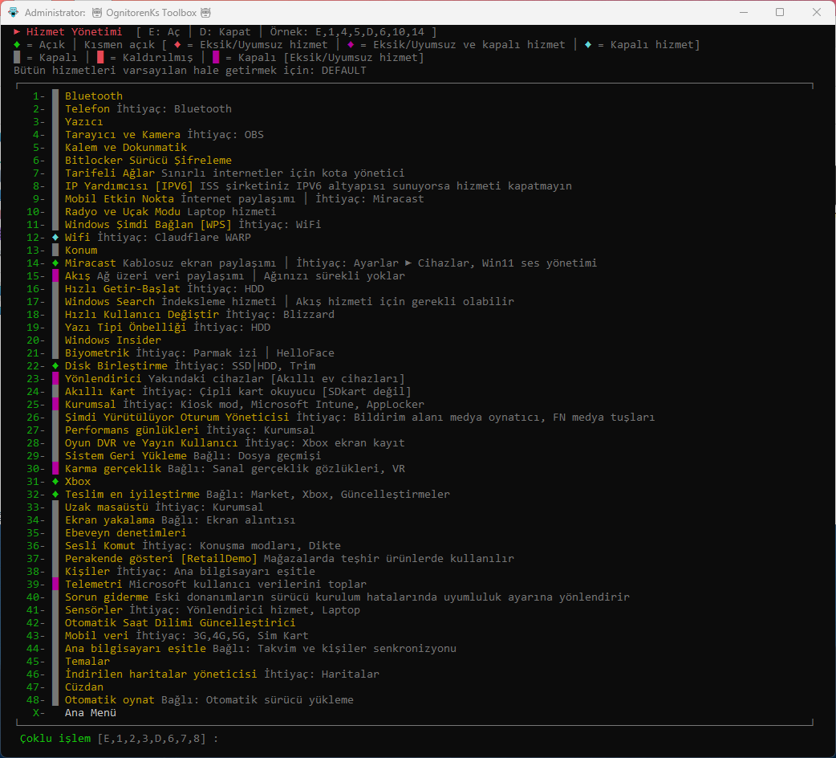This screenshot has width=836, height=758.
Task: Click the Oyun DVR ve Yayın Kullanıcı entry
Action: 152,442
